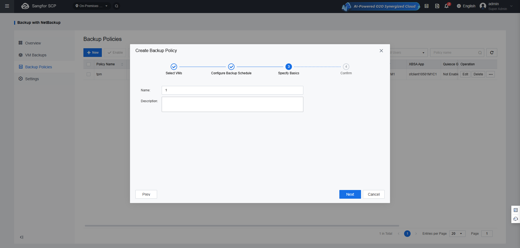Open the customer support headset icon
The width and height of the screenshot is (520, 248).
(516, 219)
